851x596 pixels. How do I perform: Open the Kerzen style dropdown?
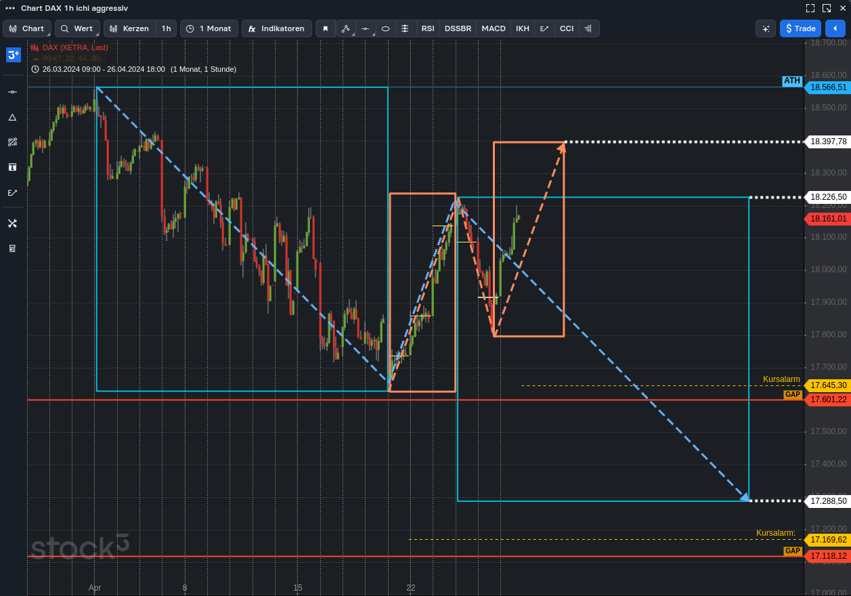coord(131,28)
